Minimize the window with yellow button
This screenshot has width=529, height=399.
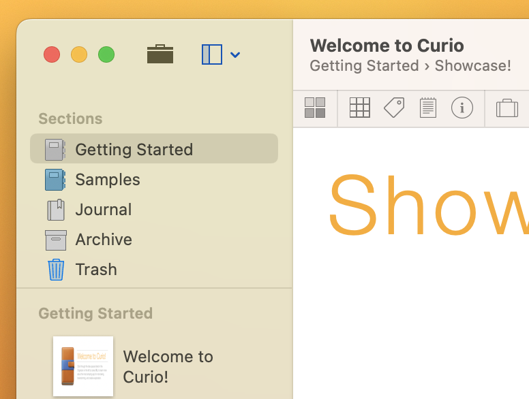(79, 54)
